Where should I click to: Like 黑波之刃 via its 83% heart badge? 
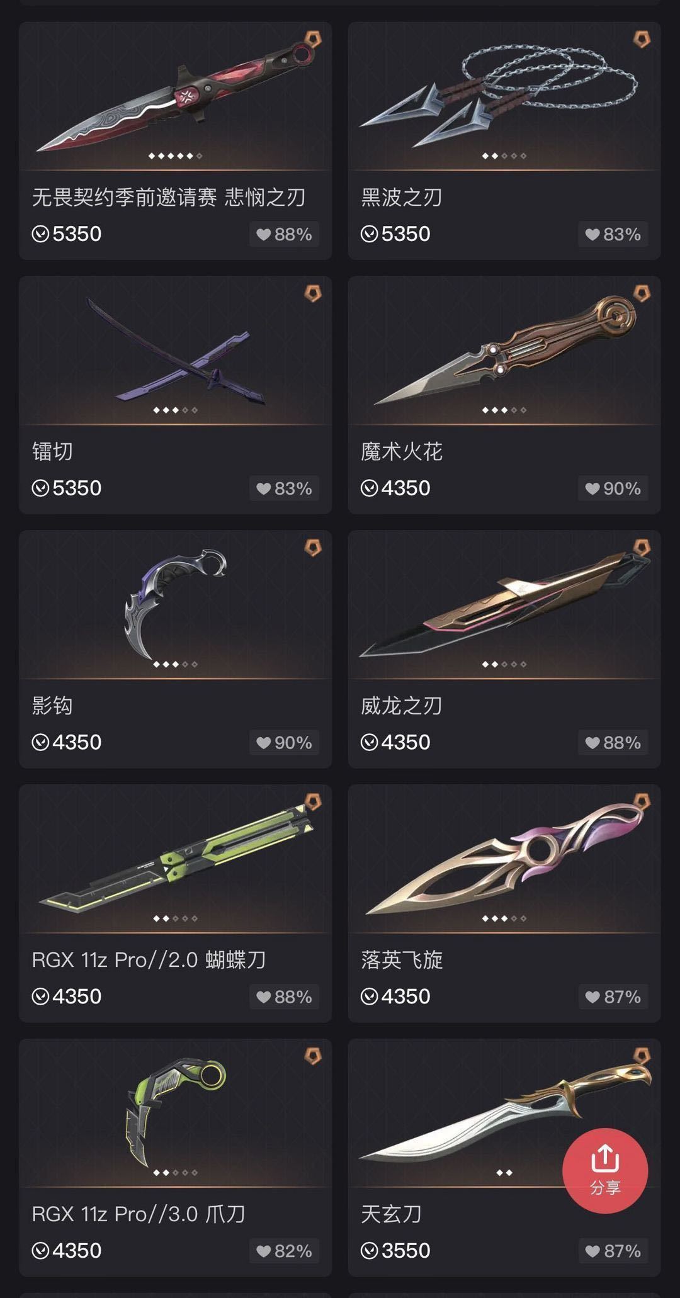click(x=613, y=234)
